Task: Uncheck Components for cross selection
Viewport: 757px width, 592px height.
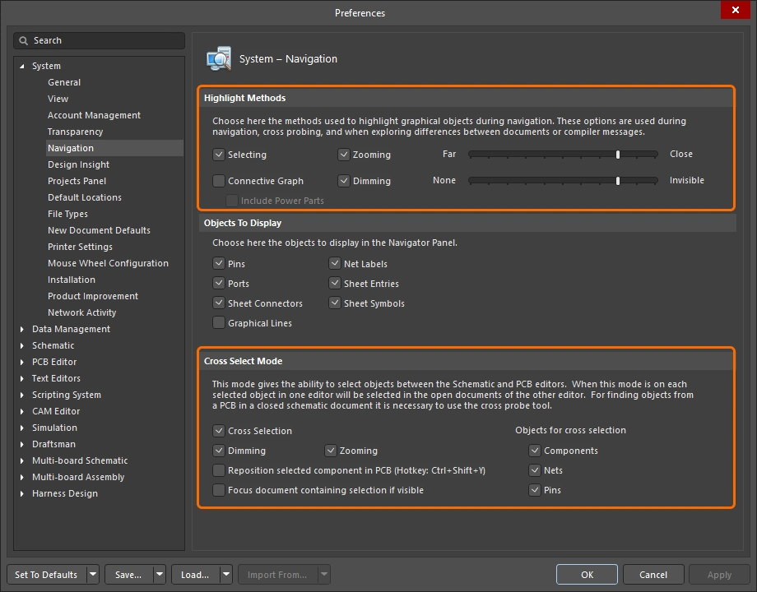Action: click(x=535, y=450)
